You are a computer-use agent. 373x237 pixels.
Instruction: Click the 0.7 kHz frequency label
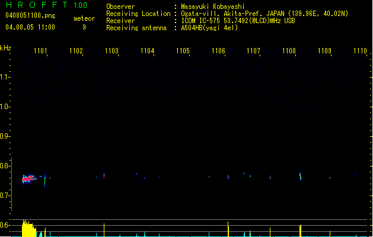coord(4,196)
